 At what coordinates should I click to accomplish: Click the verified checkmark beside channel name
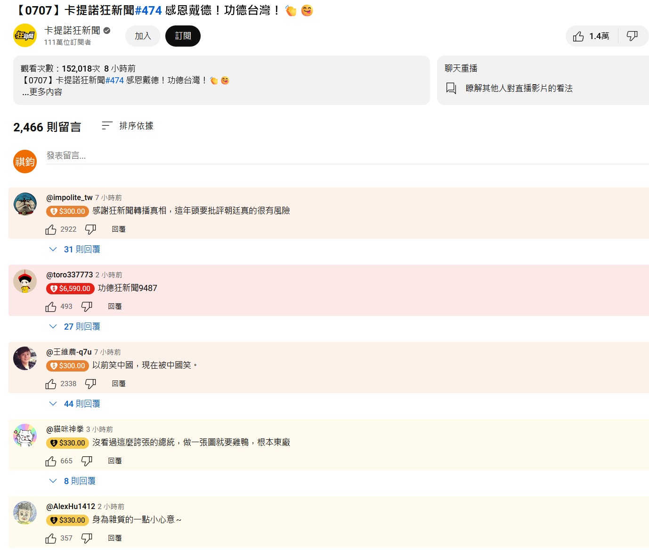click(x=107, y=31)
